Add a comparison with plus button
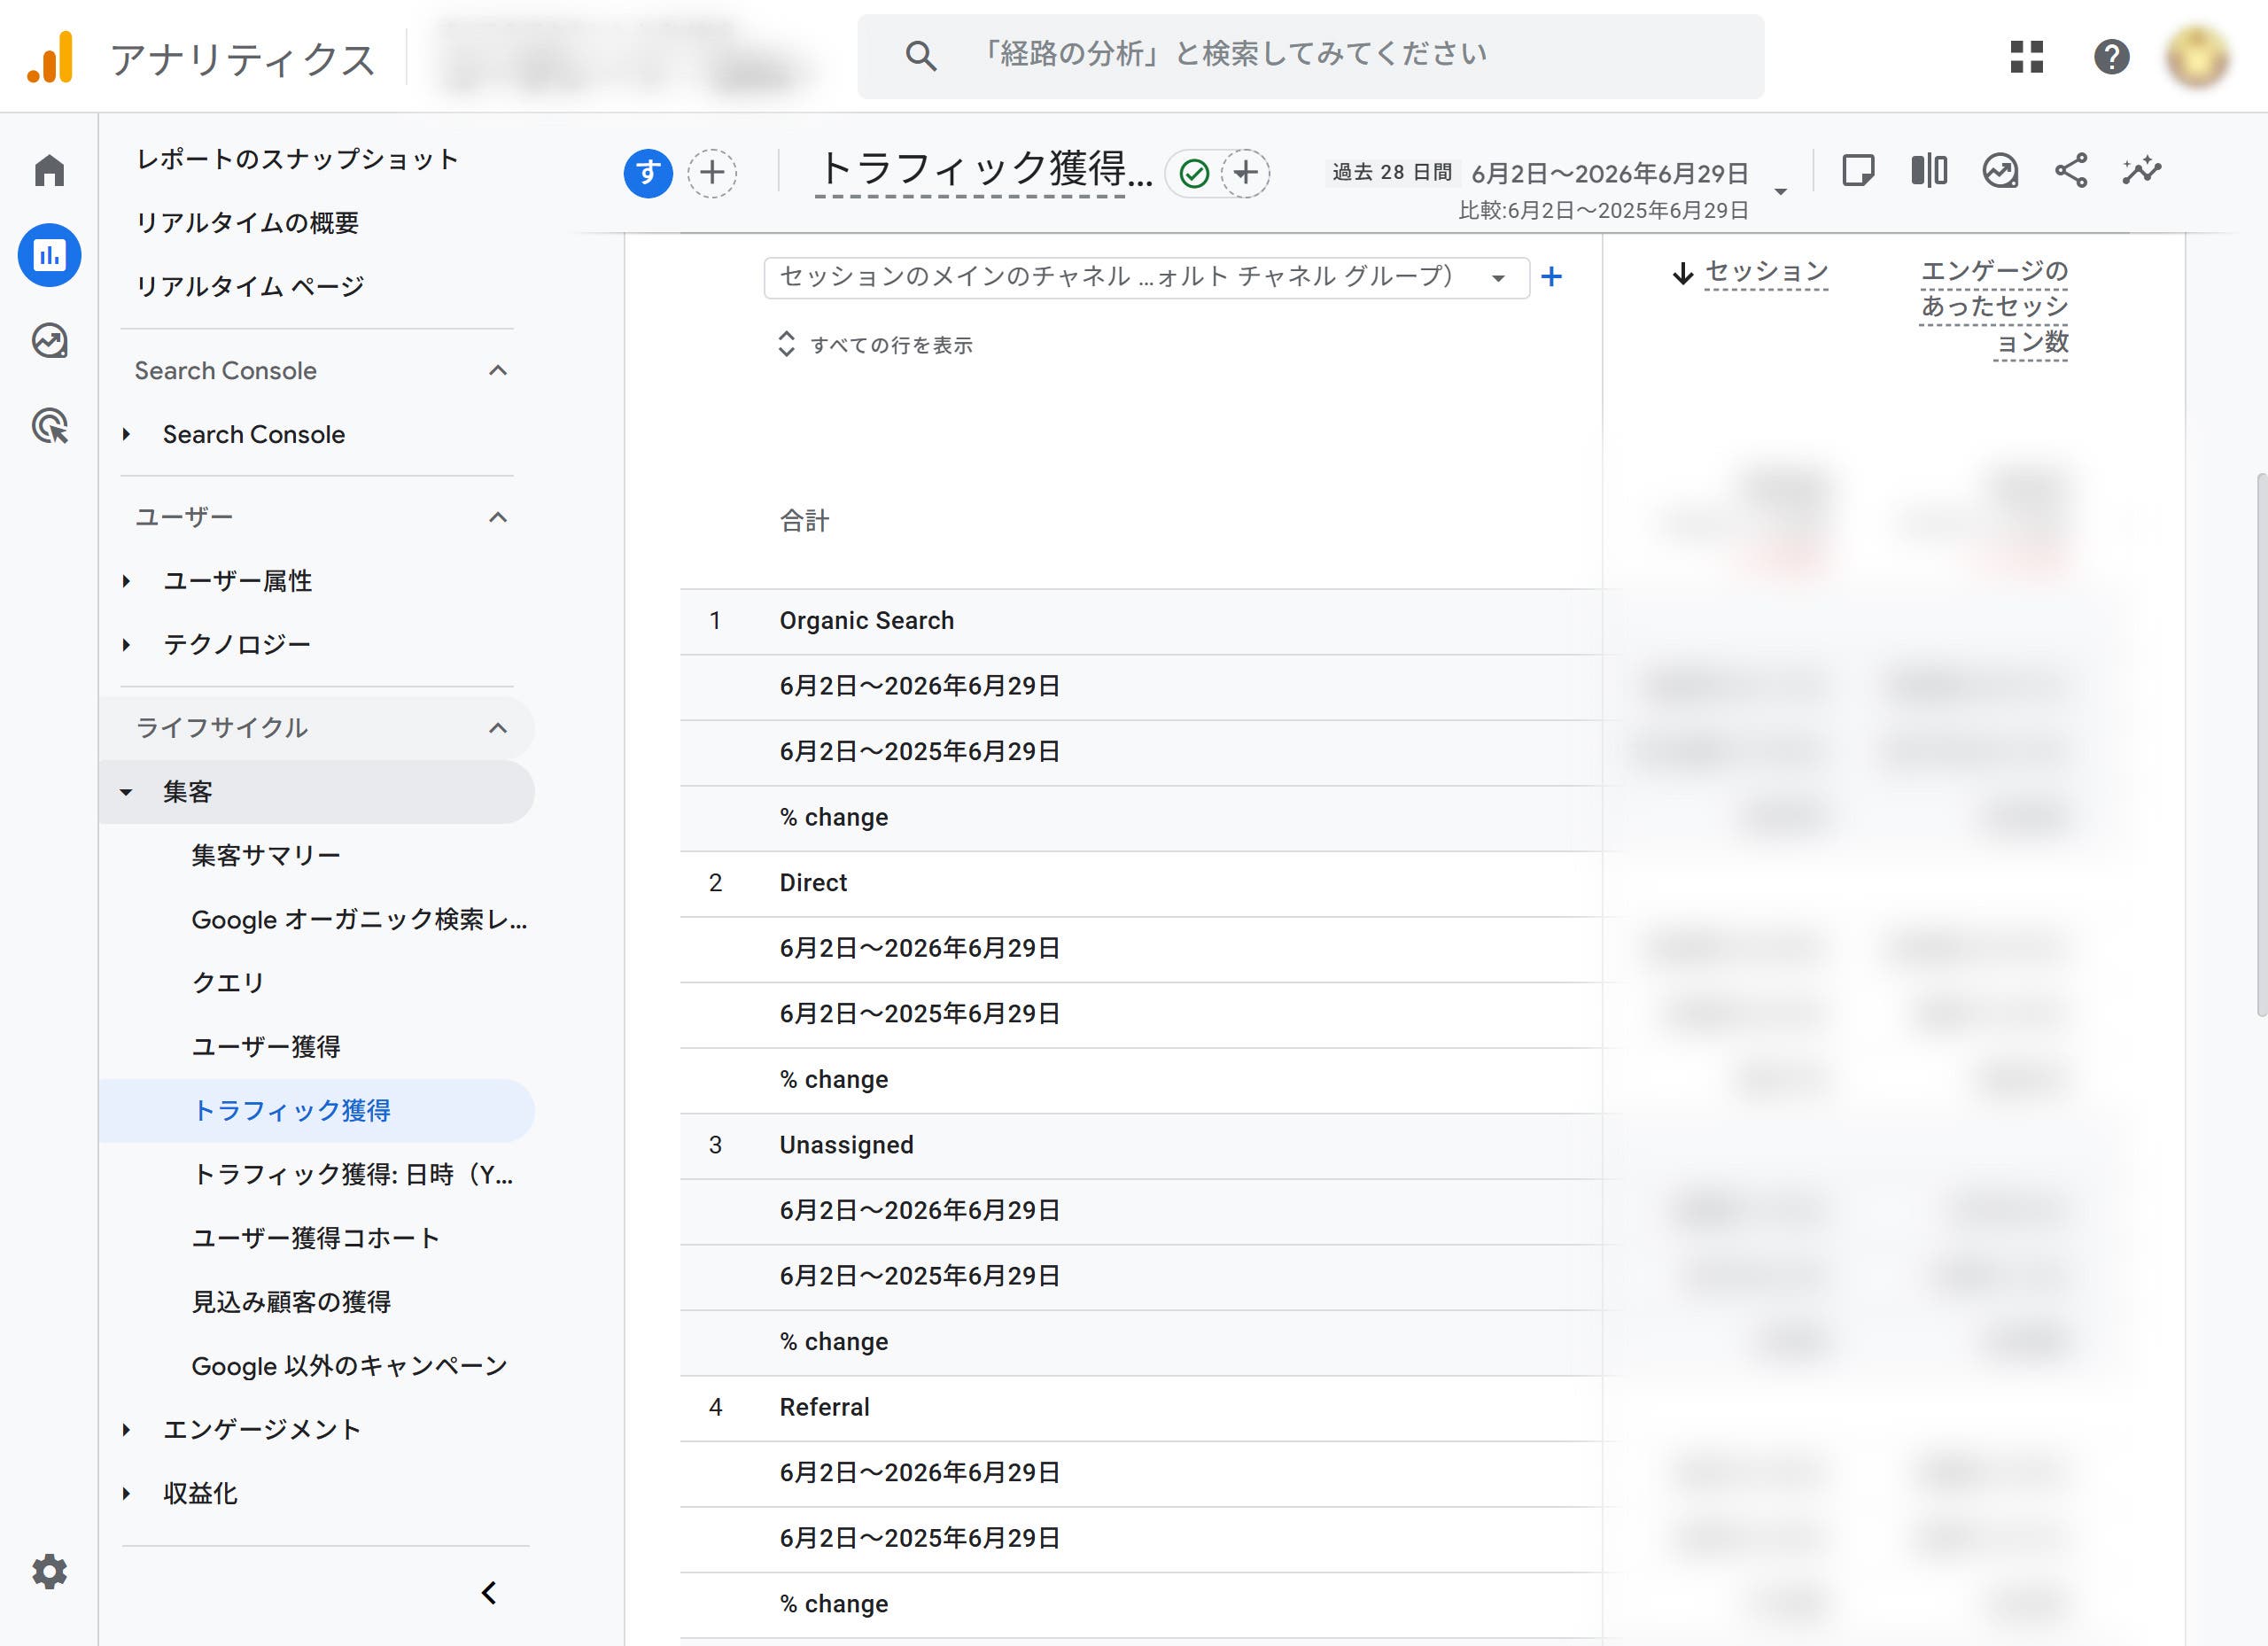 (712, 173)
